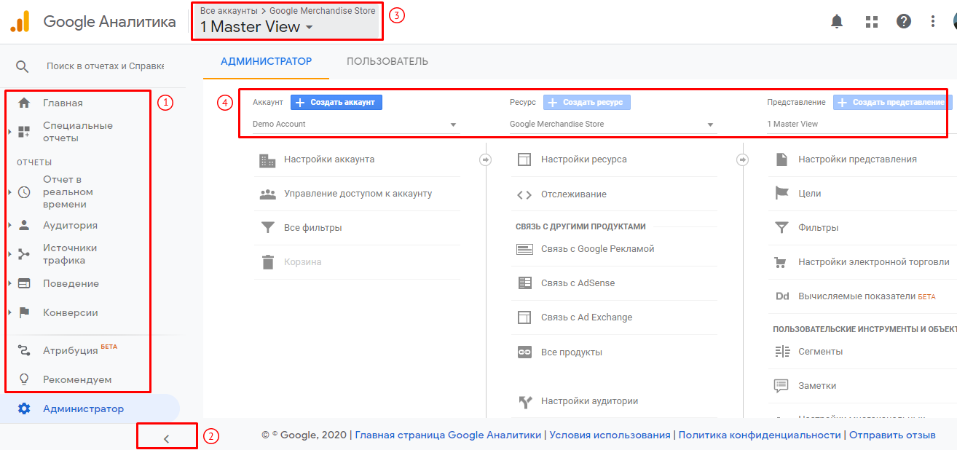The height and width of the screenshot is (450, 957).
Task: Expand the Источники трафика arrow
Action: coord(9,254)
